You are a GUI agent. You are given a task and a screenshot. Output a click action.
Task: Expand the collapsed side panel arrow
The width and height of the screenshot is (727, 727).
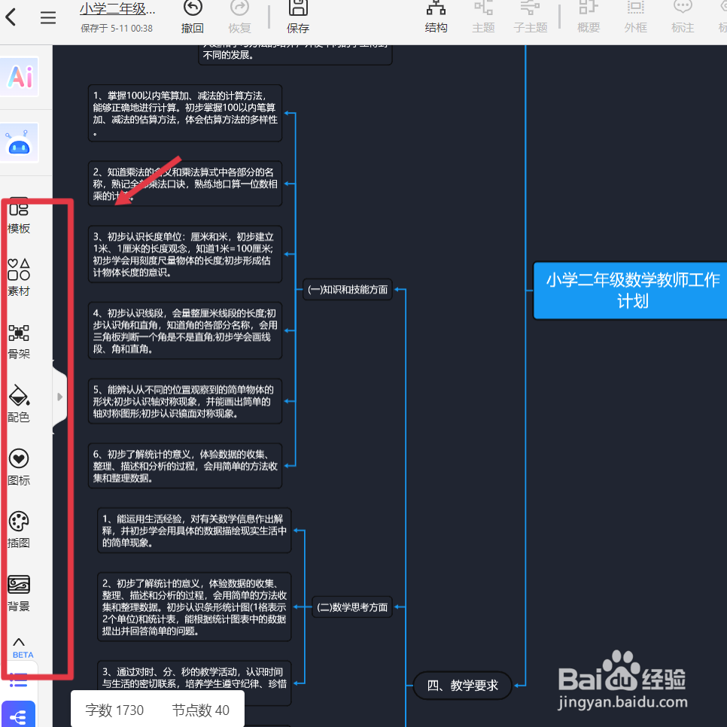pos(59,397)
